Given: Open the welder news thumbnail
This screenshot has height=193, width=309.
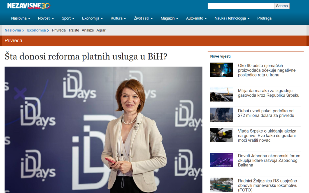Looking at the screenshot, I should pos(221,70).
